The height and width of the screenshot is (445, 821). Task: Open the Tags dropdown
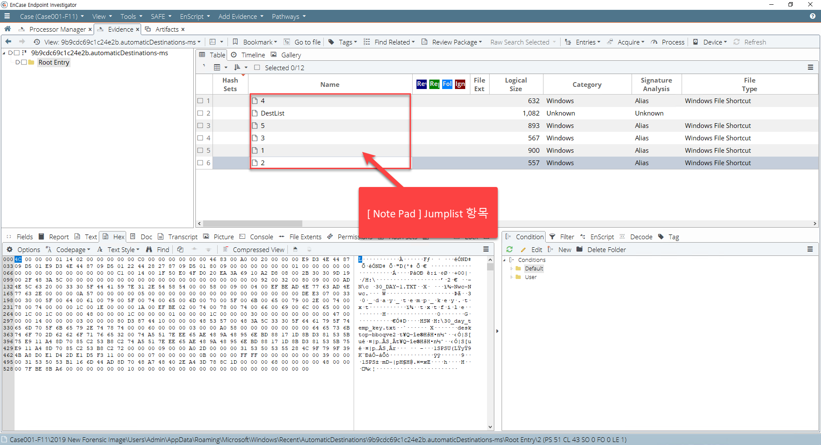[x=343, y=42]
